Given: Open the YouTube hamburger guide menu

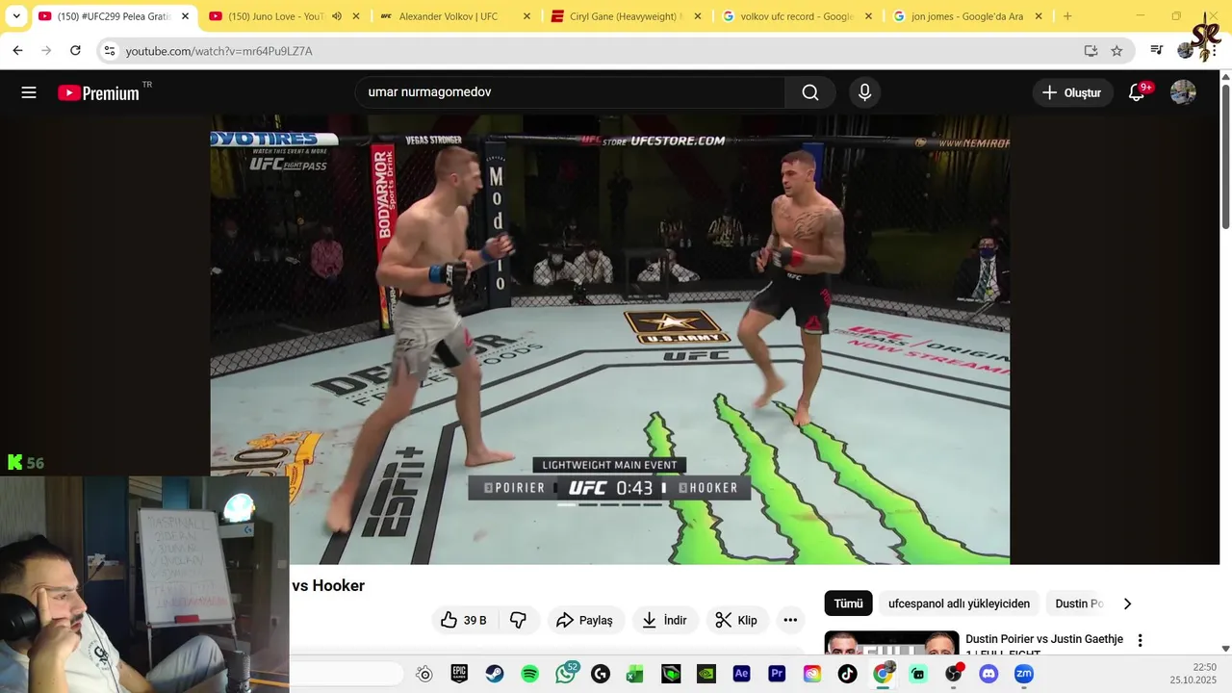Looking at the screenshot, I should click(x=29, y=92).
